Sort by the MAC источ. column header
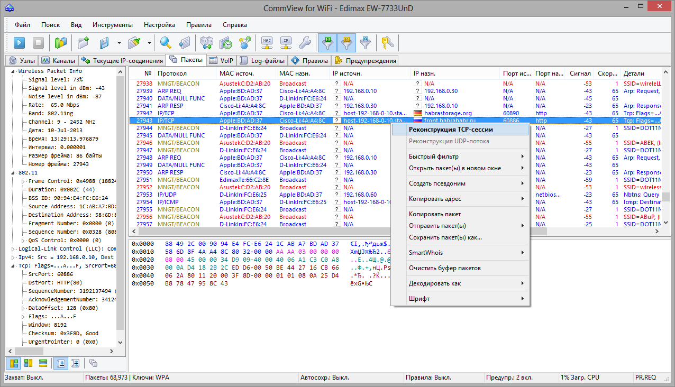This screenshot has height=387, width=675. [x=247, y=73]
